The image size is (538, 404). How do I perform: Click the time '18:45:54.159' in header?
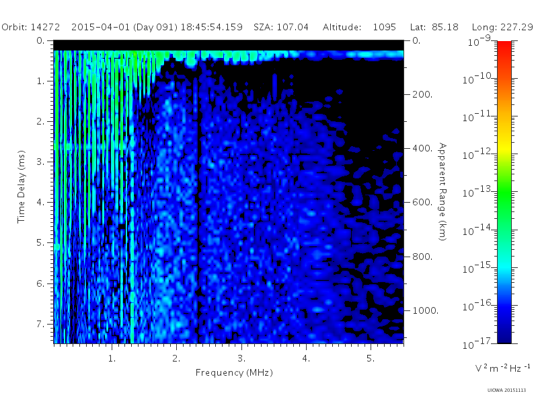[211, 27]
